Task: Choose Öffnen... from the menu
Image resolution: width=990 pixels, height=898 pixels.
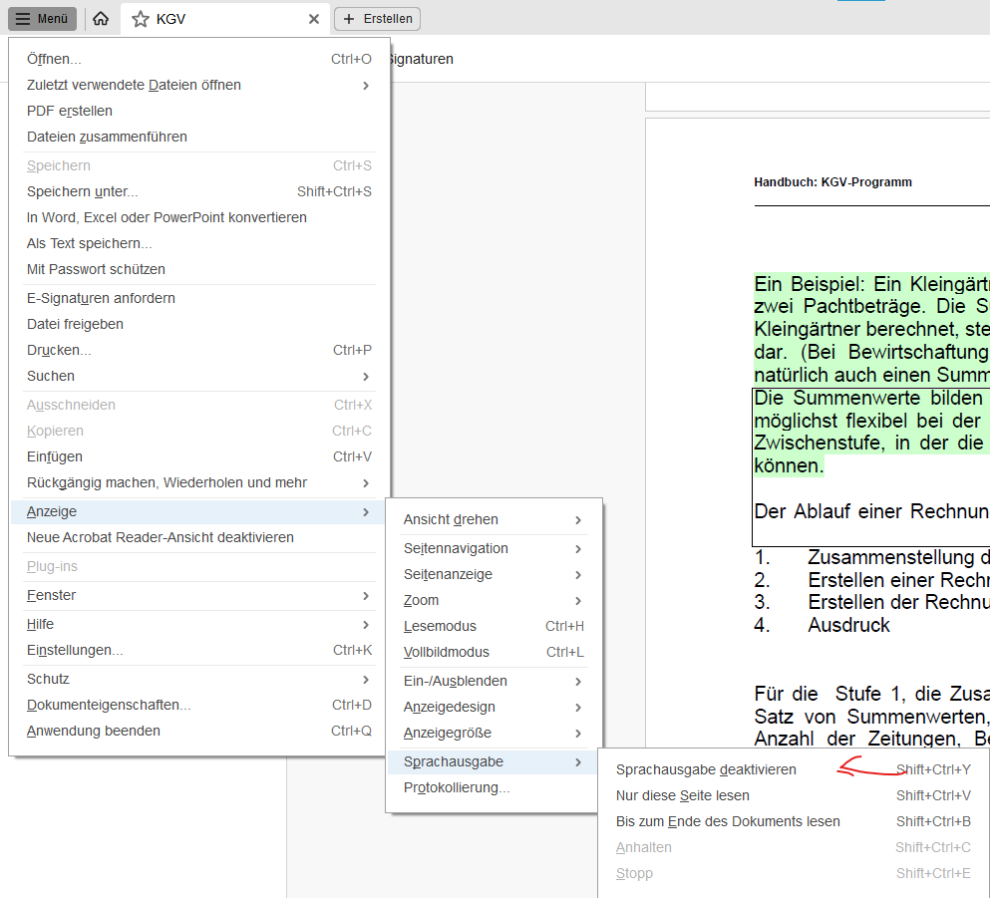Action: (198, 60)
